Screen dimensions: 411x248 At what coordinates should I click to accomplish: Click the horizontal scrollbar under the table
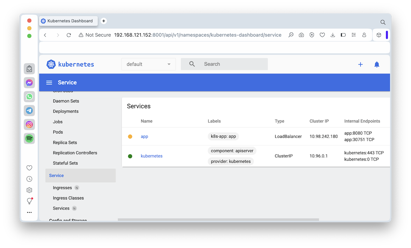click(x=218, y=219)
